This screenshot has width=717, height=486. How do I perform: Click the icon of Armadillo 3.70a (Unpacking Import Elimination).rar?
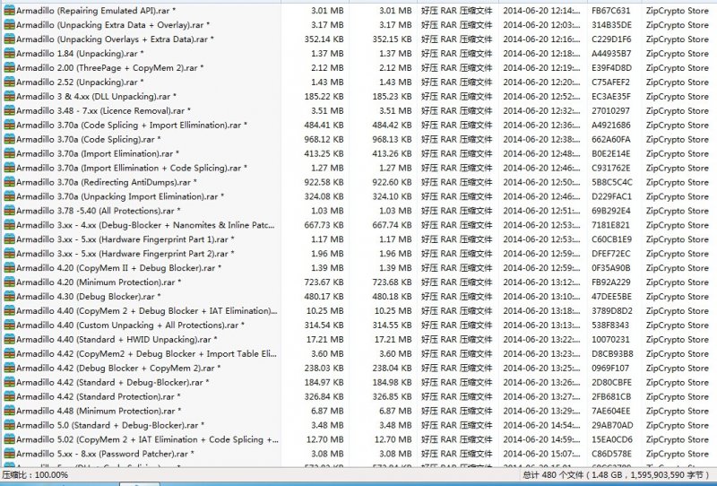[x=9, y=196]
